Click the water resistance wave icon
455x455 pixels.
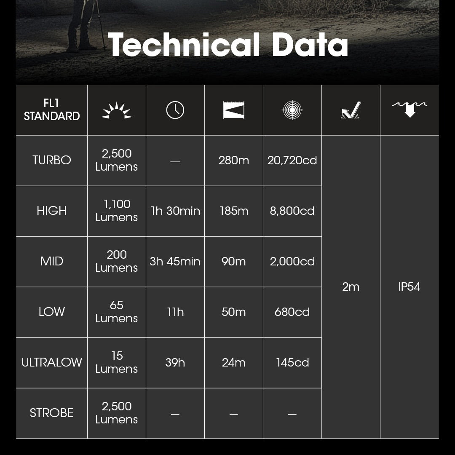pyautogui.click(x=409, y=110)
